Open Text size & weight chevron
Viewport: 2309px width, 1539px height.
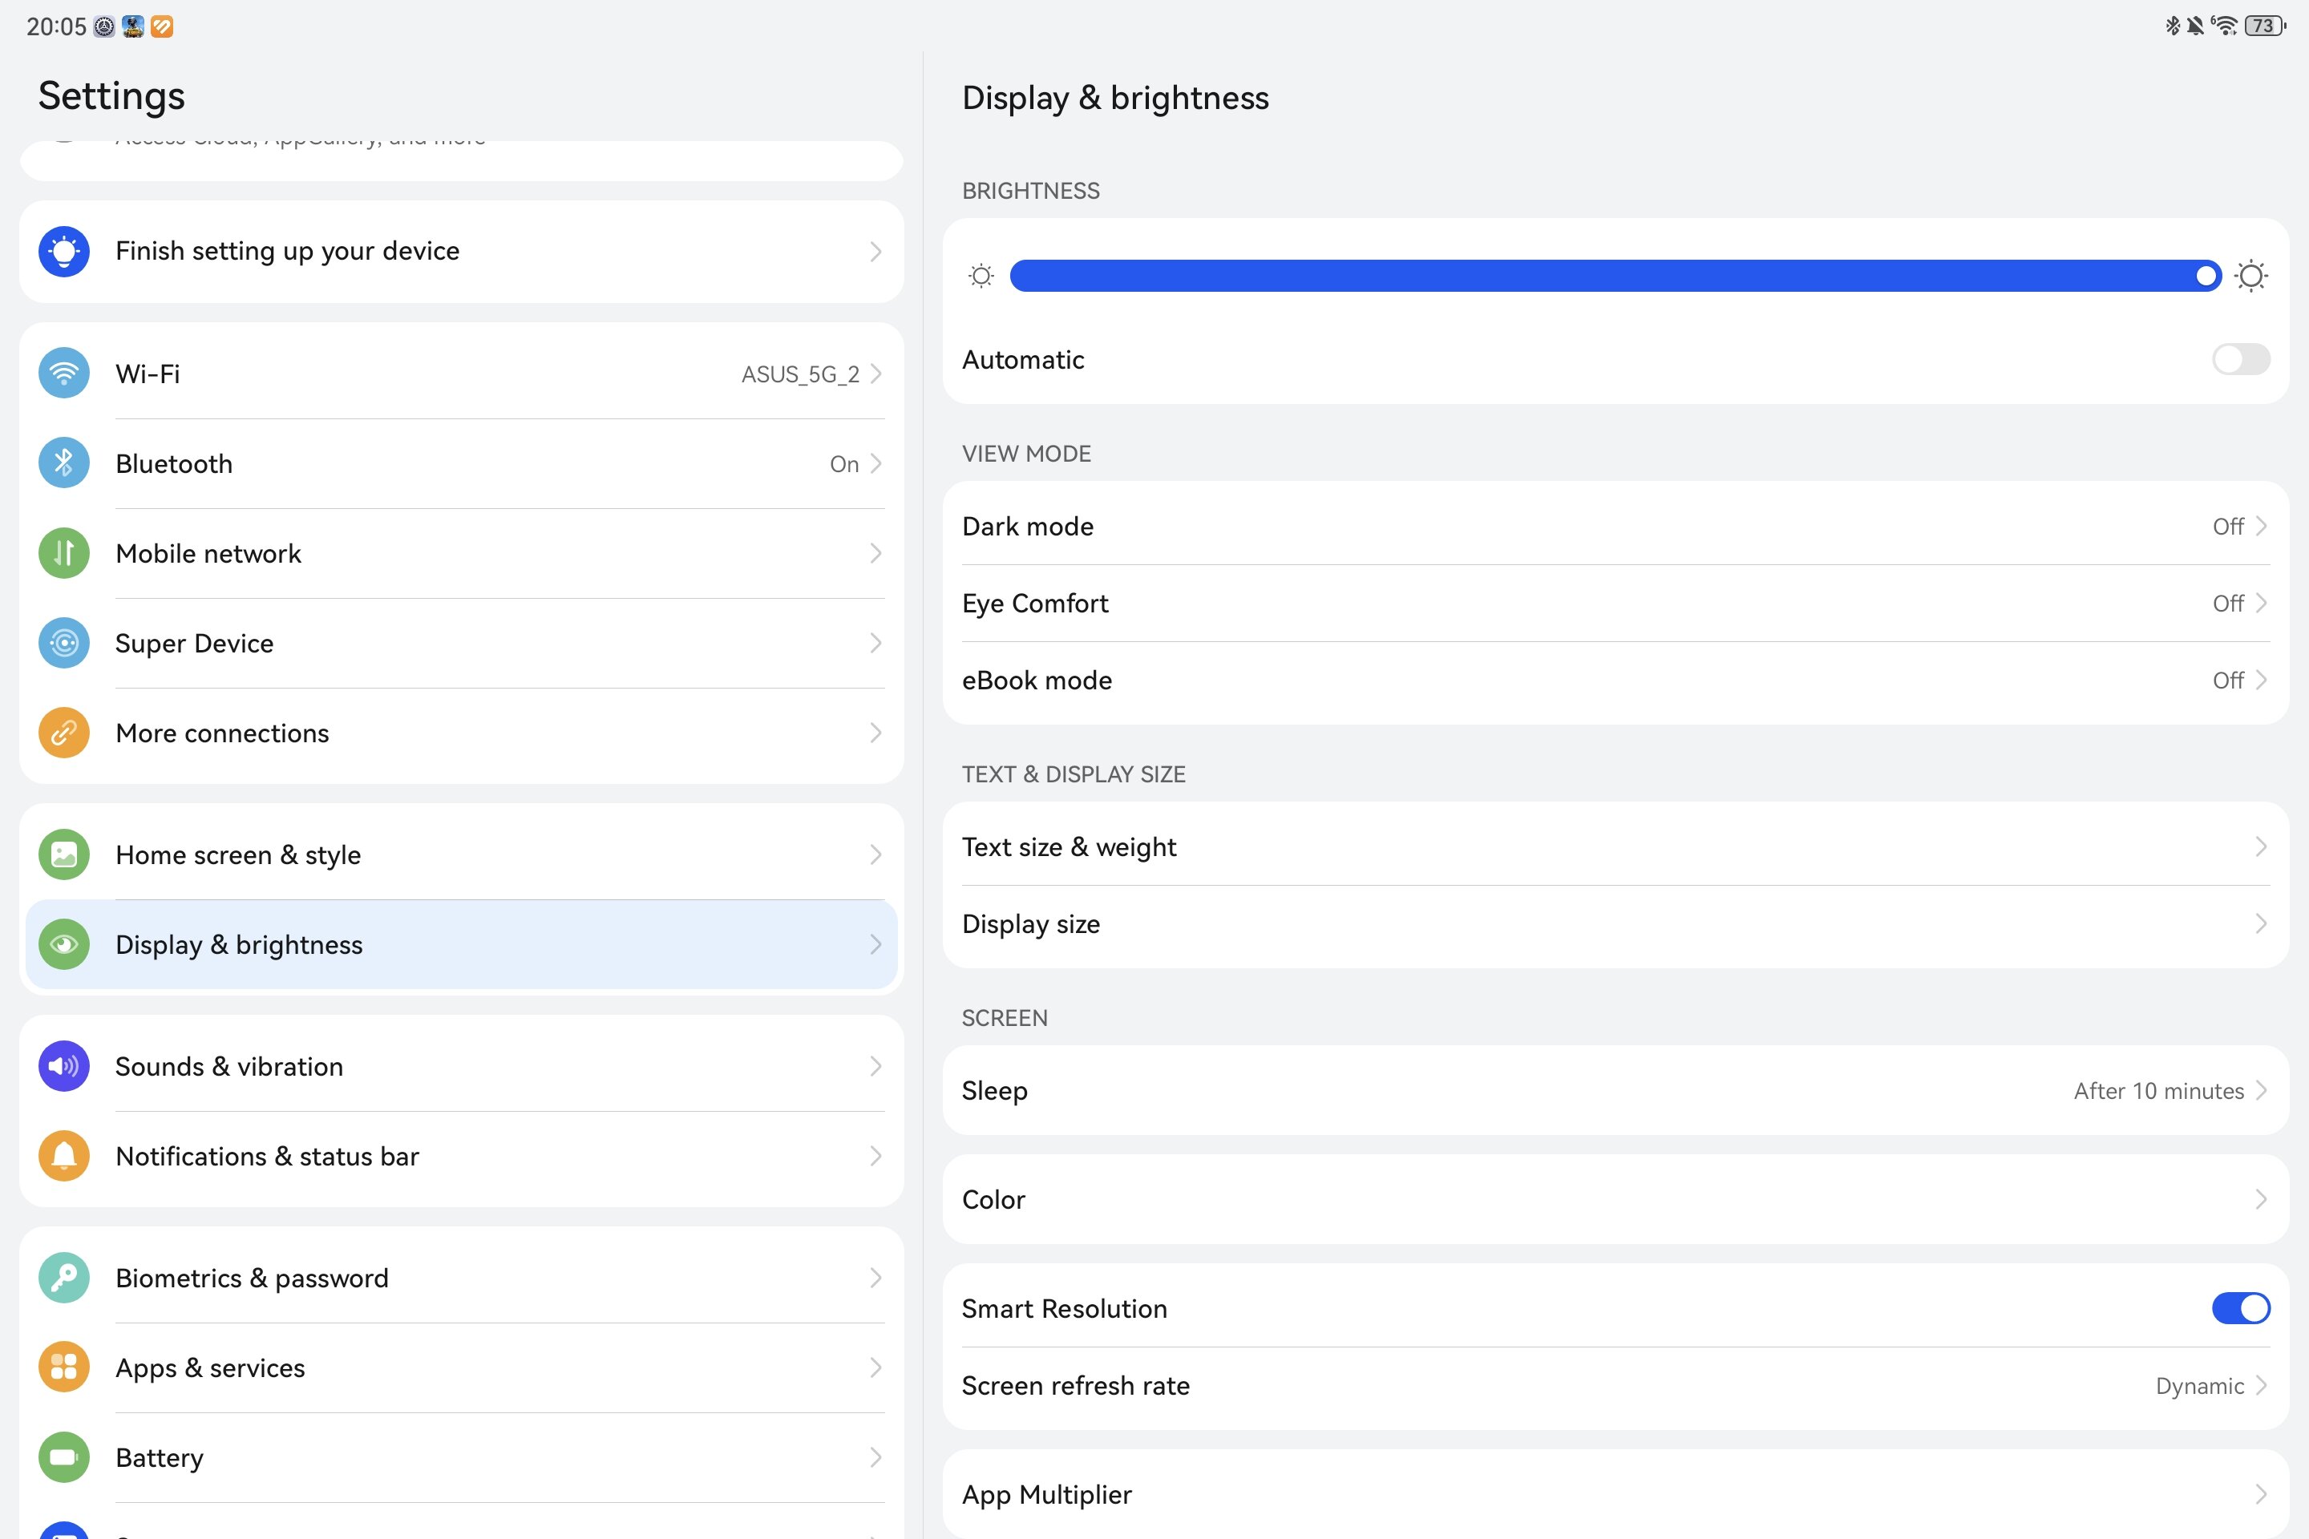coord(2261,846)
